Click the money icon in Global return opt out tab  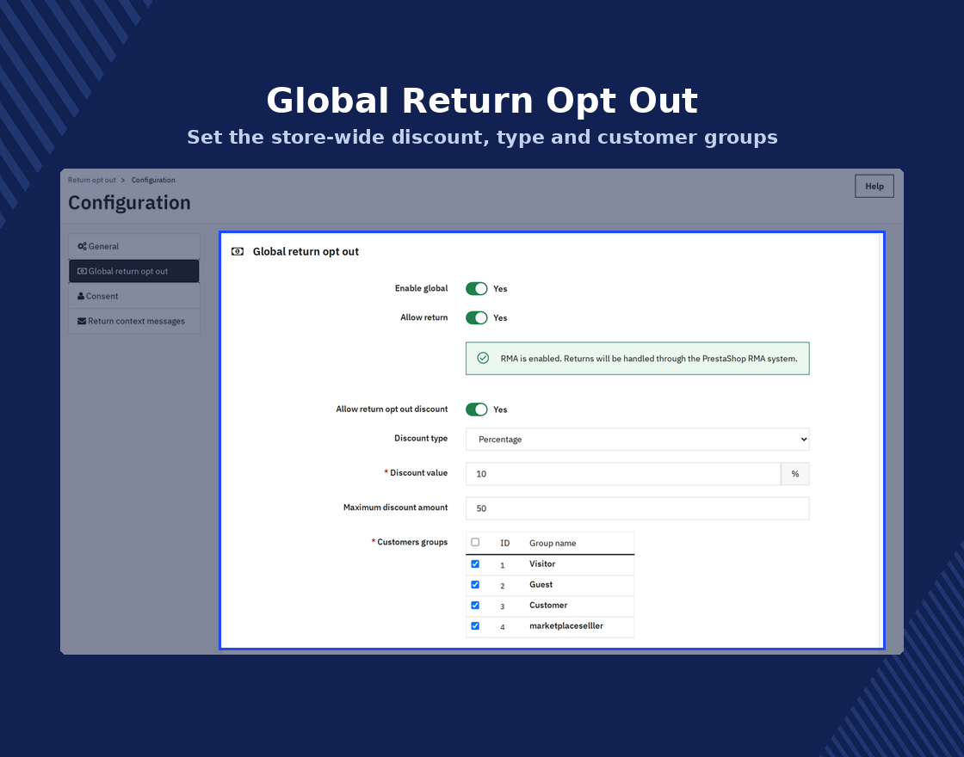(x=82, y=271)
